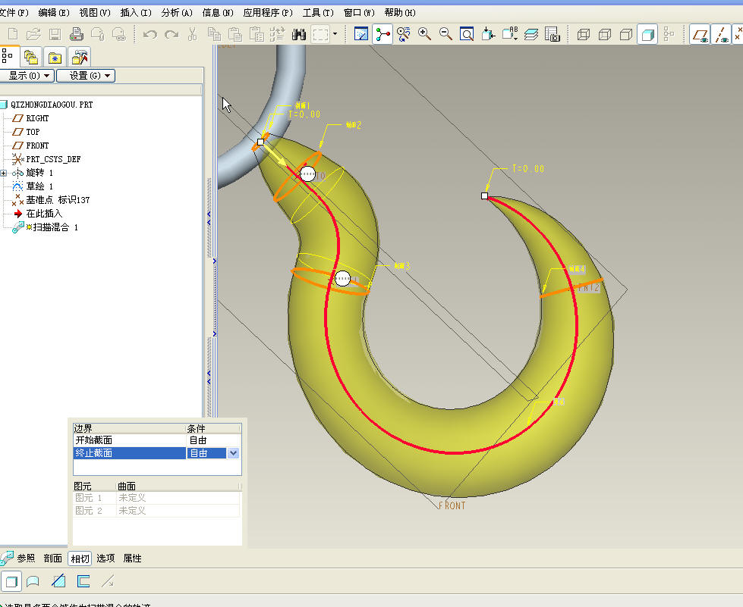Click the Cut scissors icon
Viewport: 743px width, 607px height.
tap(192, 34)
